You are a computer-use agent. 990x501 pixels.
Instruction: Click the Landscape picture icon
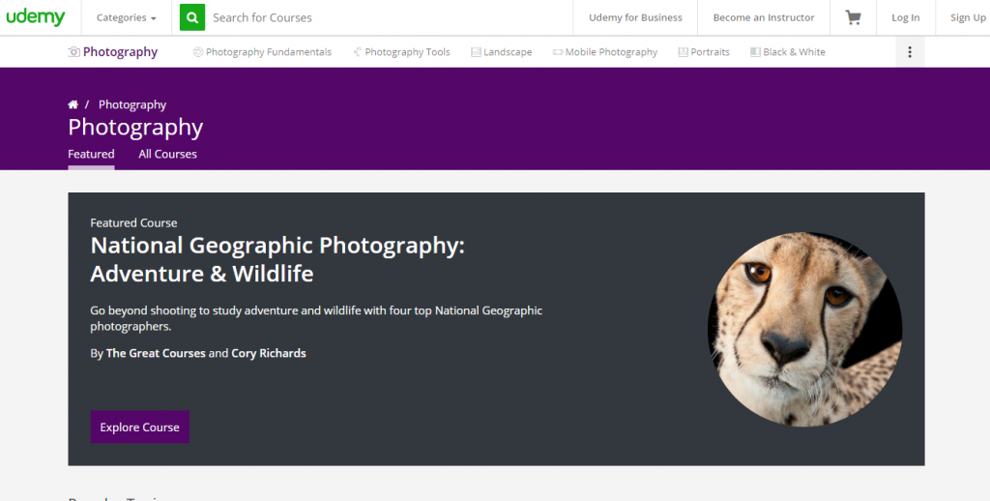click(476, 52)
